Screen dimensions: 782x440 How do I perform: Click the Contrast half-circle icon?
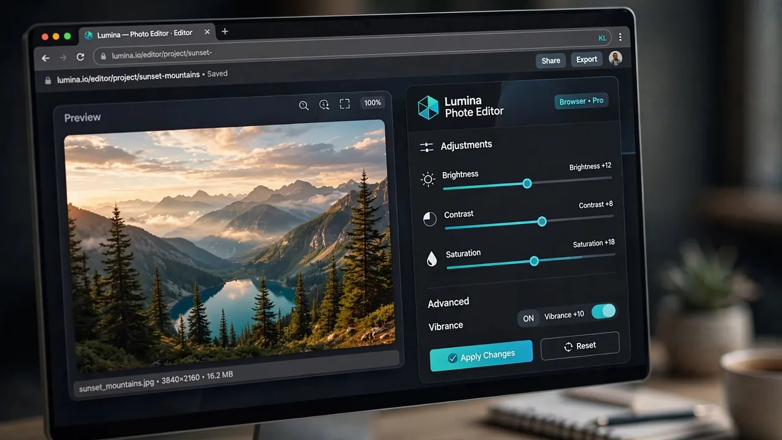pos(430,219)
